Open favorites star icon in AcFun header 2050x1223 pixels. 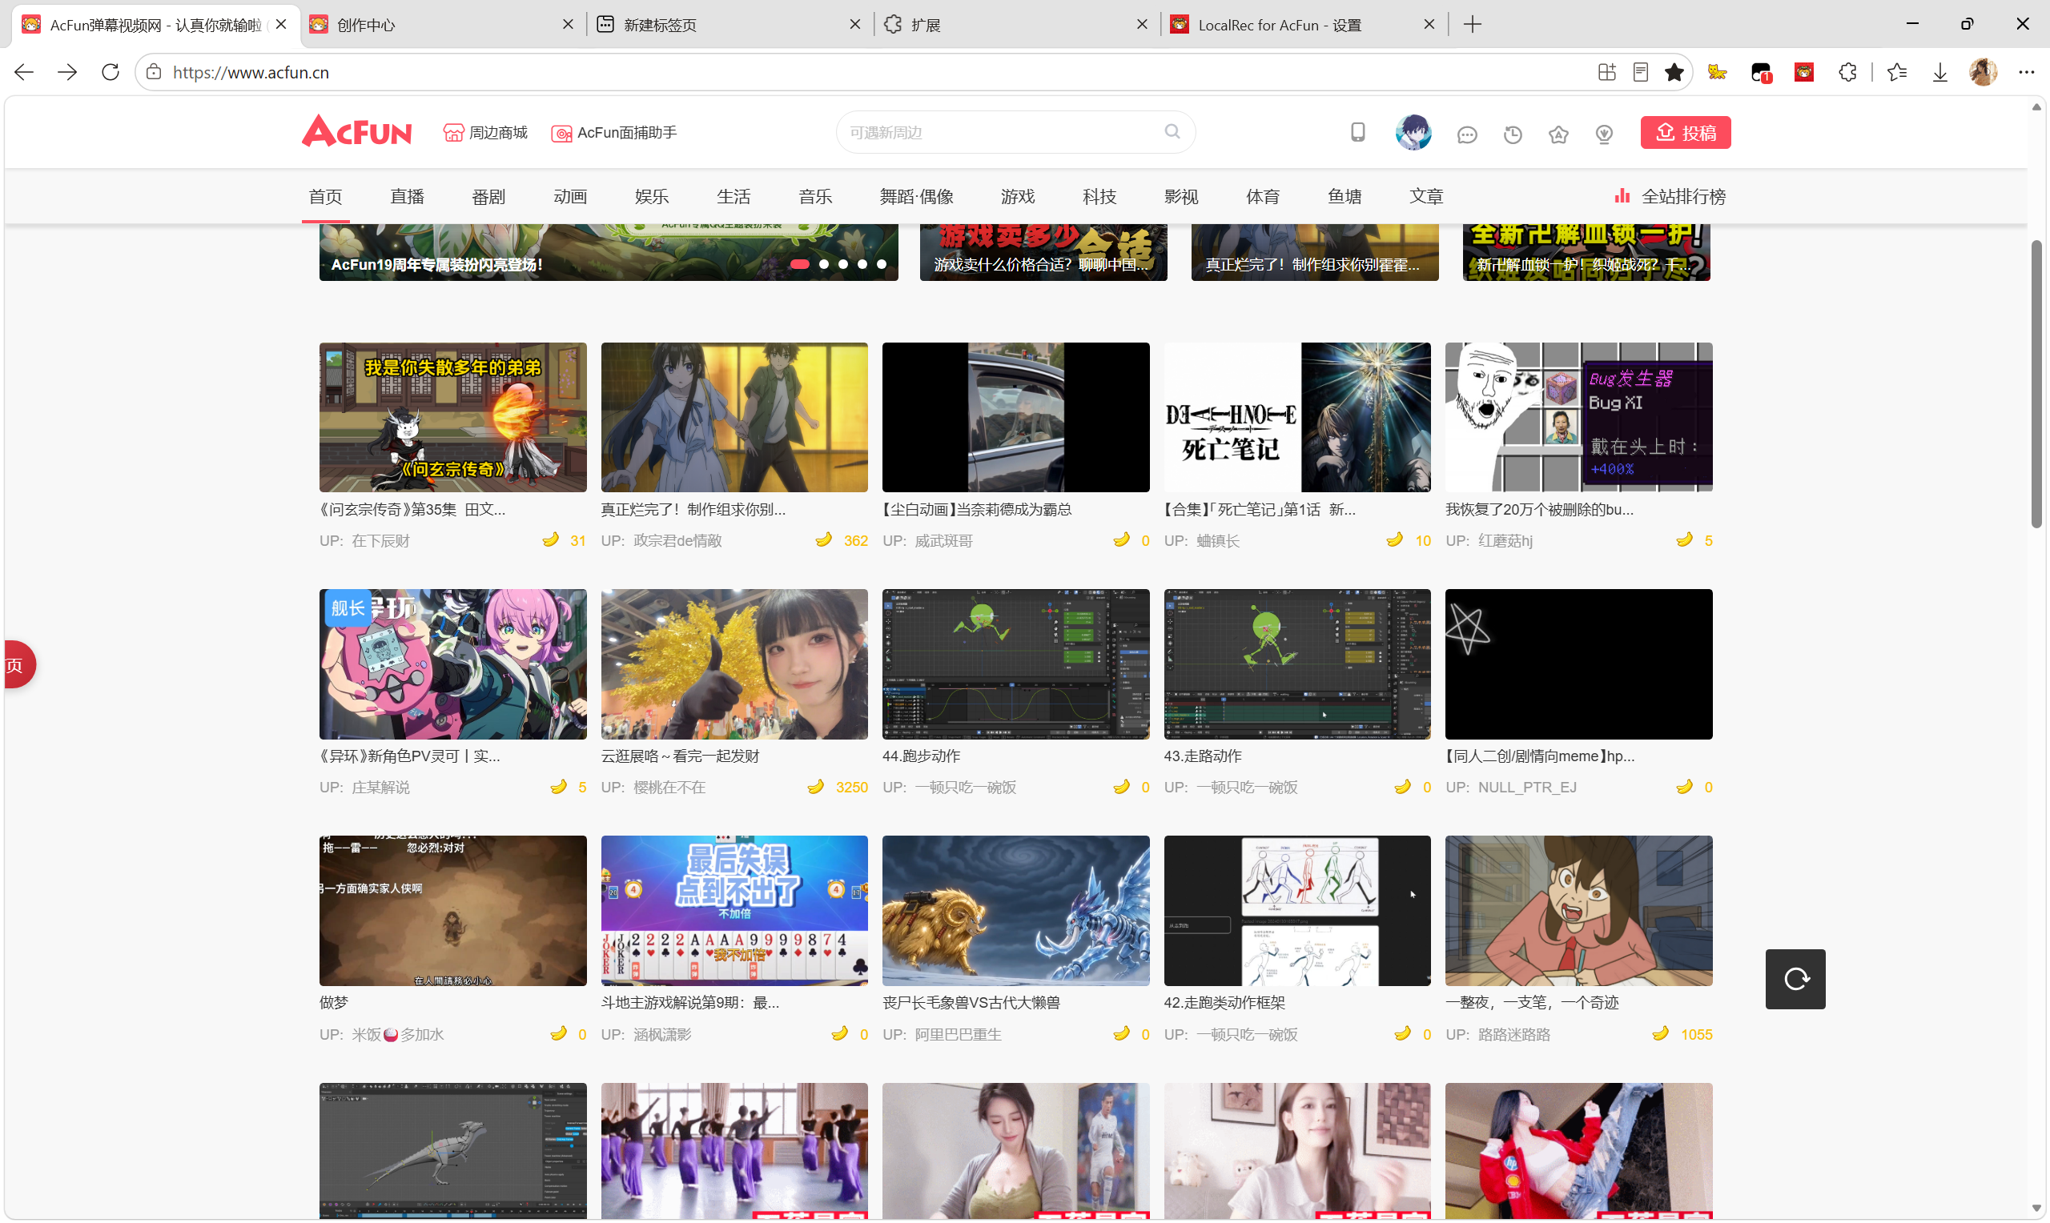click(1558, 134)
